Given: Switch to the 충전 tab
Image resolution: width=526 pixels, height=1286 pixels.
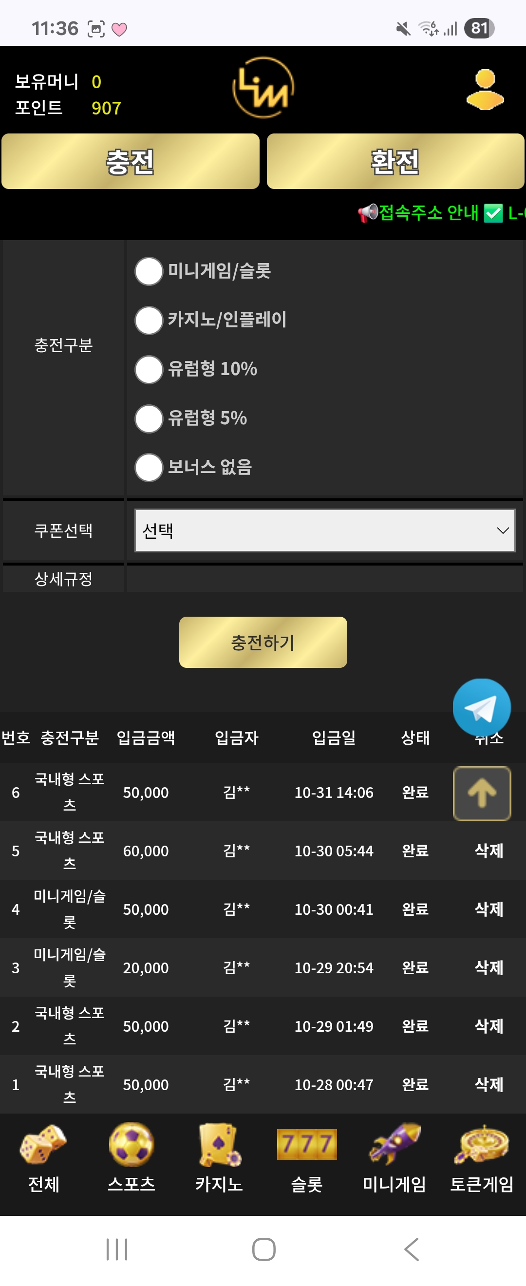Looking at the screenshot, I should [130, 161].
